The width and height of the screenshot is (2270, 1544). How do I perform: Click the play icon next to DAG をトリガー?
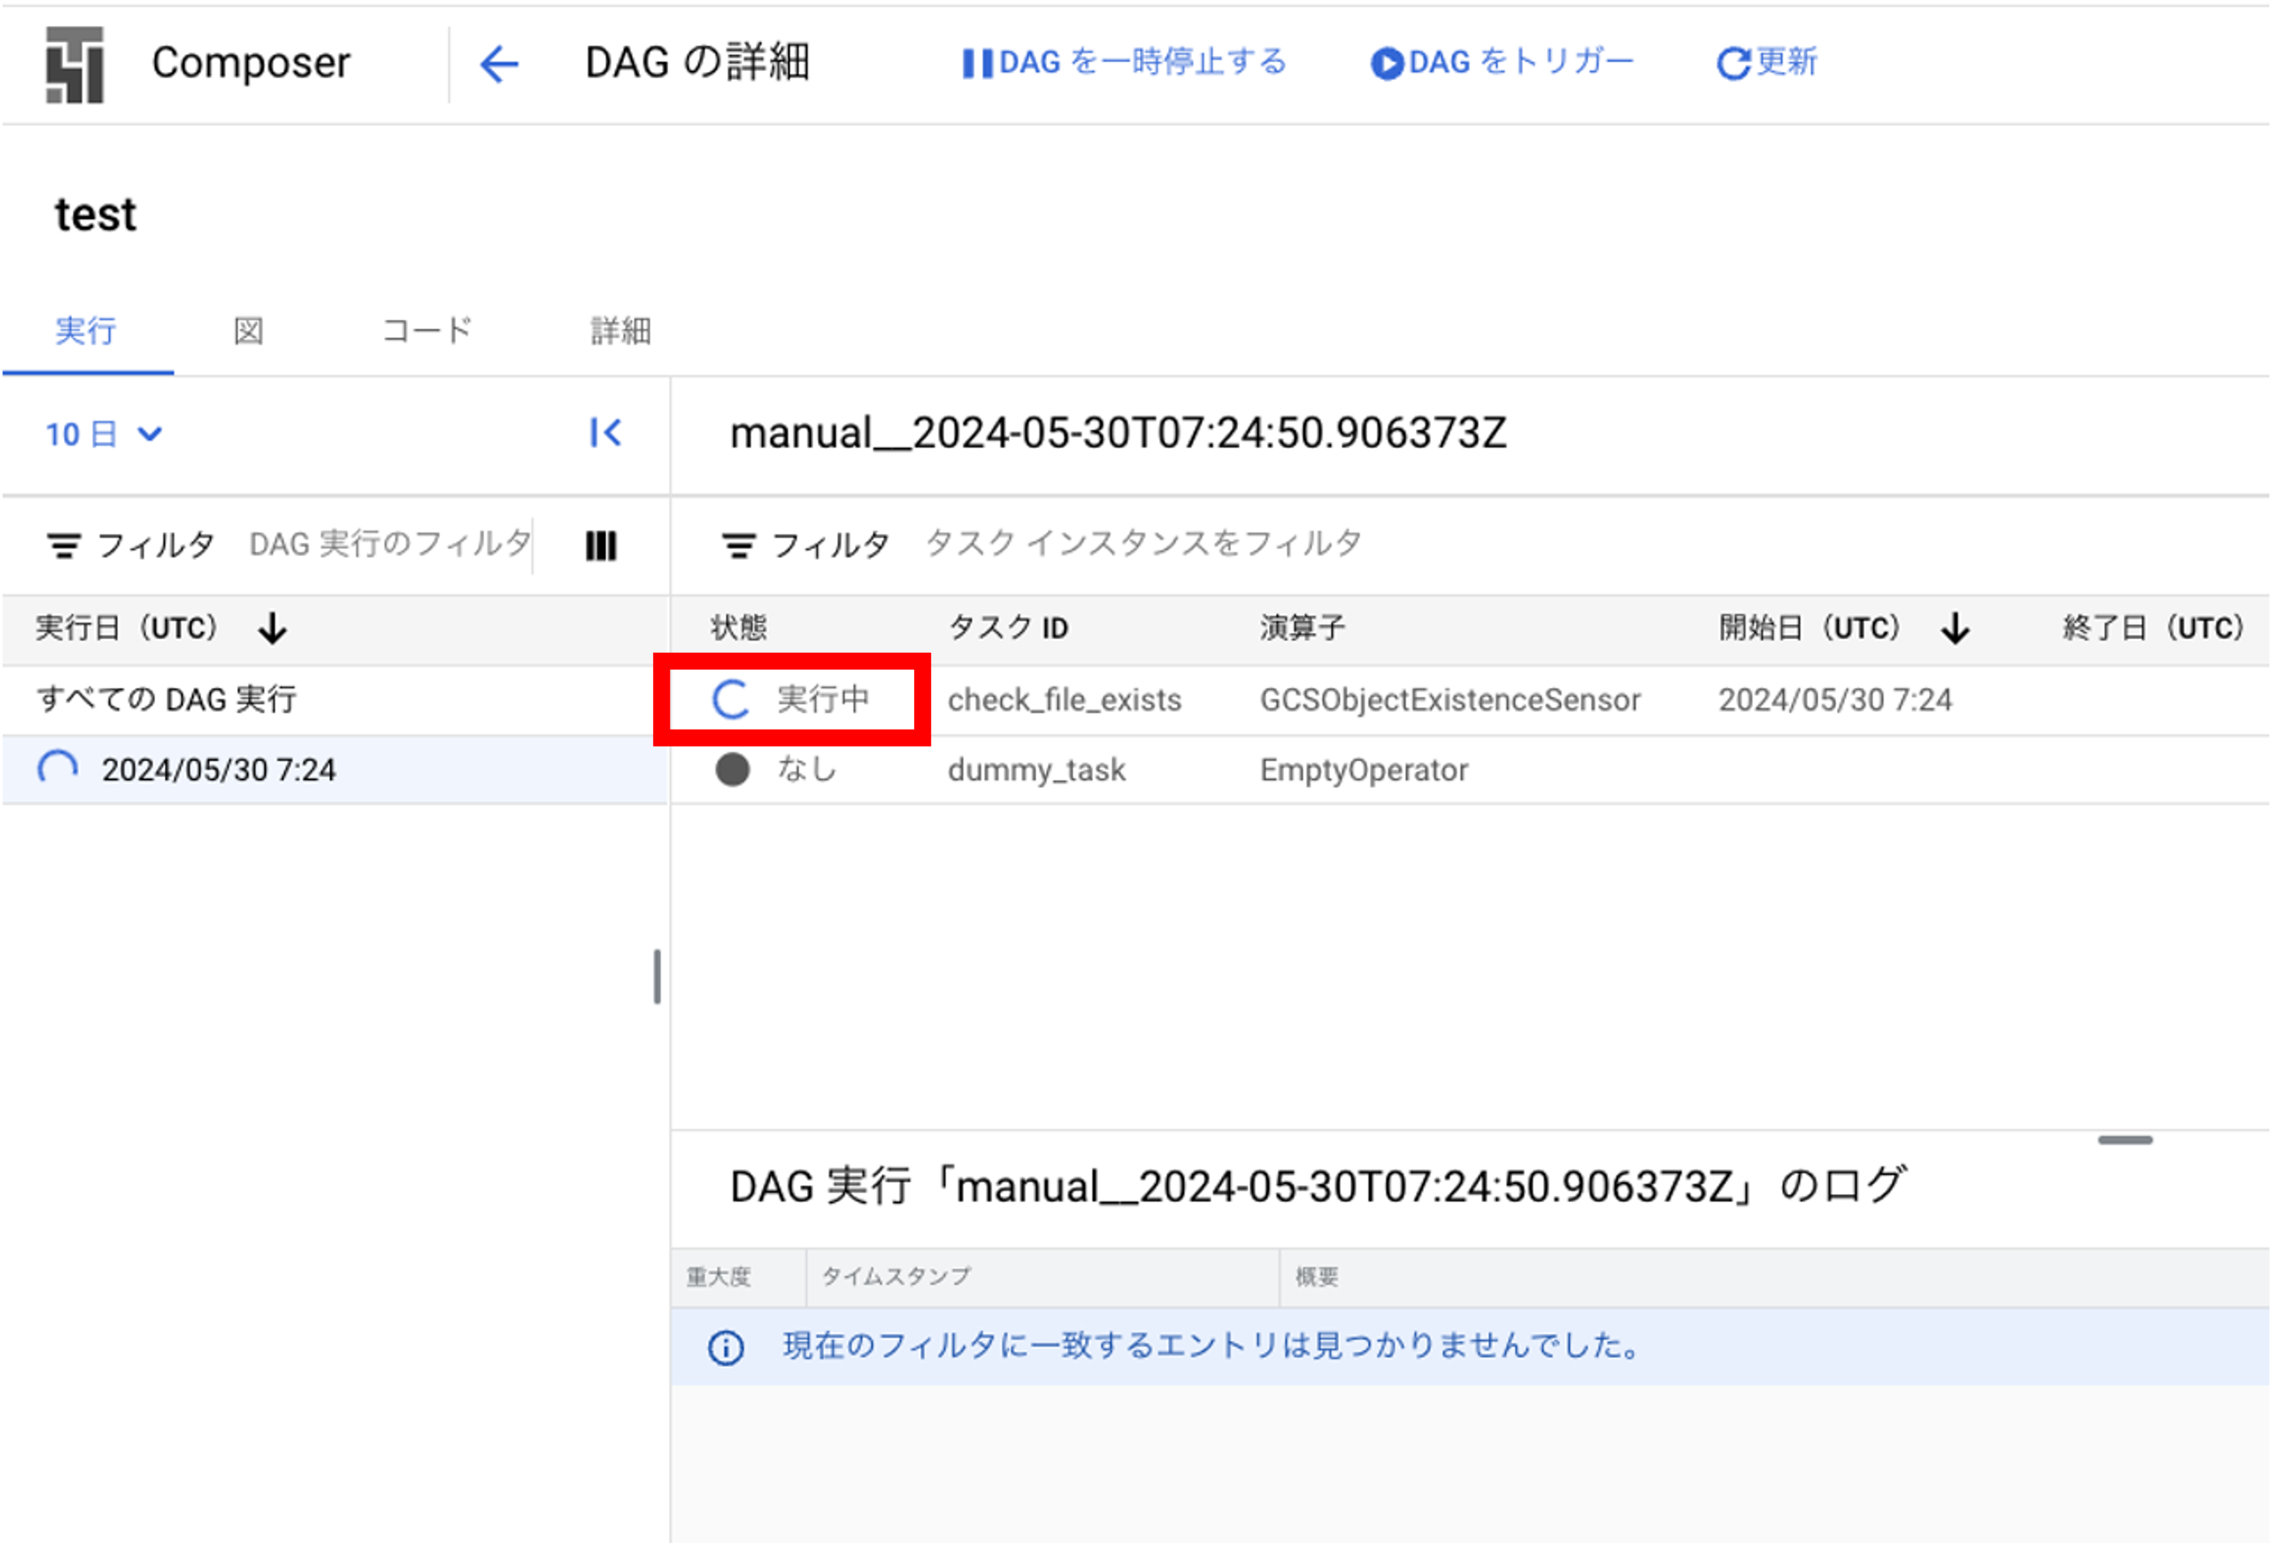(1388, 61)
